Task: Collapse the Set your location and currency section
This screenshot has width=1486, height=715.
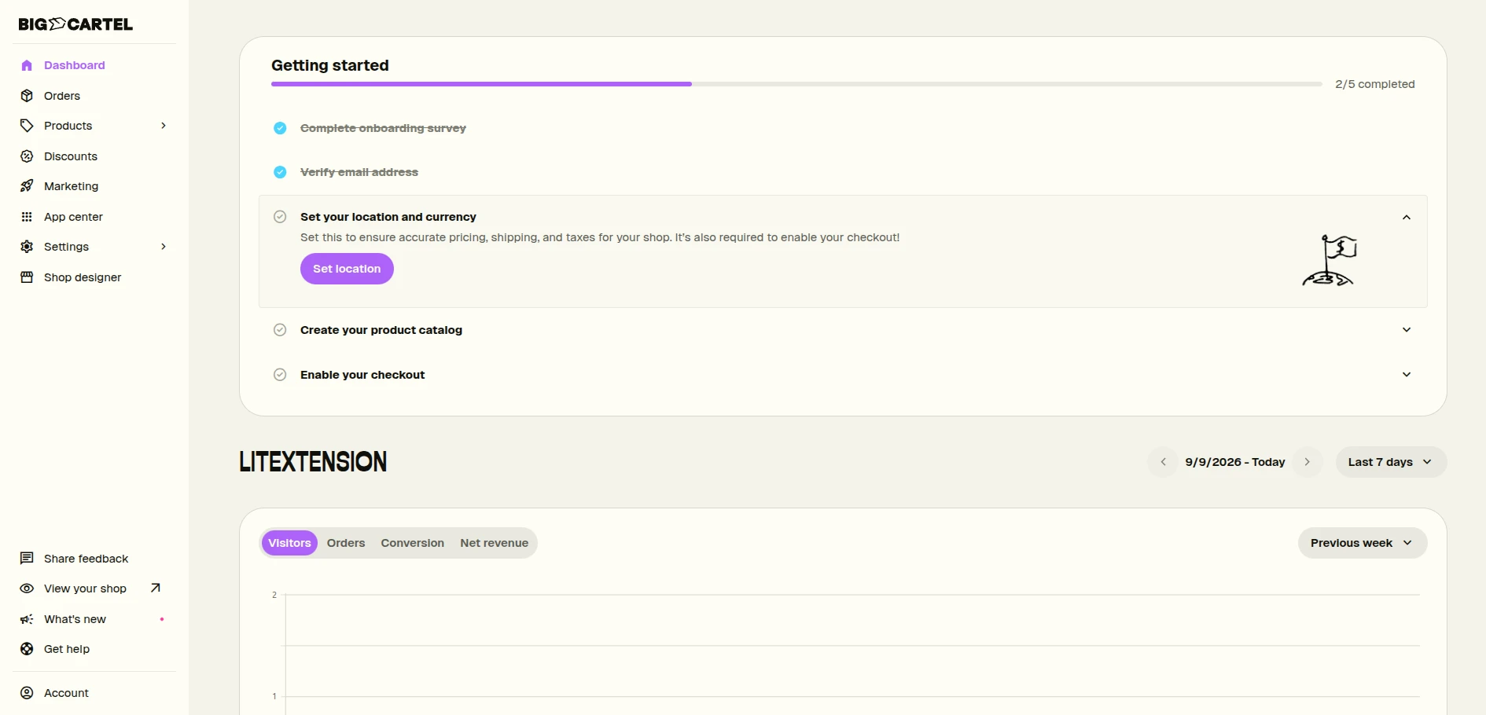Action: [x=1407, y=218]
